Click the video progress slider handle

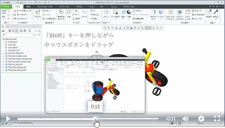pyautogui.click(x=95, y=119)
